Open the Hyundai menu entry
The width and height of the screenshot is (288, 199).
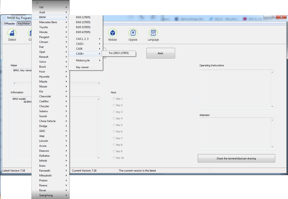(x=50, y=76)
